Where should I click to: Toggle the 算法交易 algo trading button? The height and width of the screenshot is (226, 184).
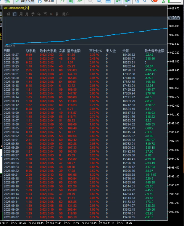(x=25, y=1)
